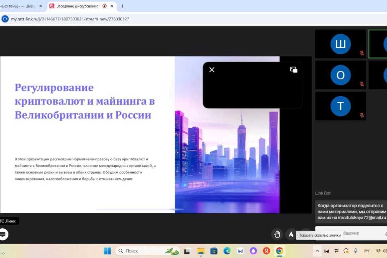387x258 pixels.
Task: Send a fire reaction
Action: point(291,234)
